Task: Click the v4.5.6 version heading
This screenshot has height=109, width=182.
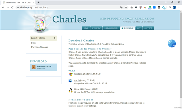Action: tap(72, 71)
